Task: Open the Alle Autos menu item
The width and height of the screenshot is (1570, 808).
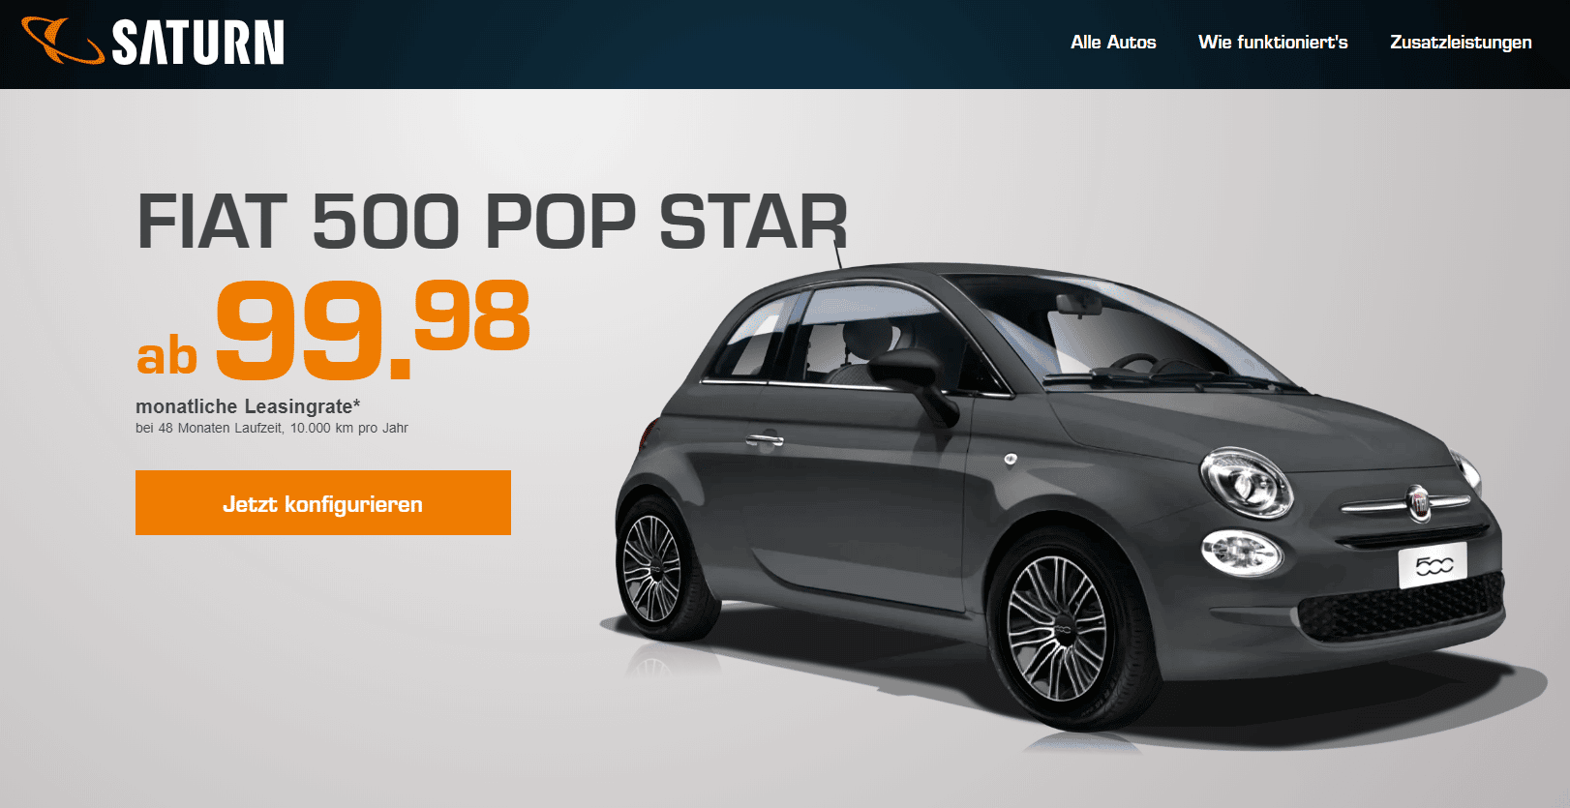Action: [1113, 42]
